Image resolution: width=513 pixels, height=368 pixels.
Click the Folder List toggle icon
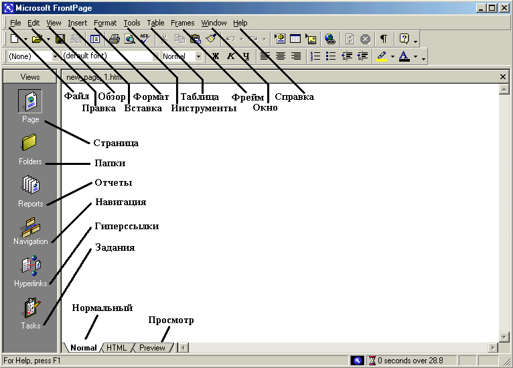pos(95,39)
